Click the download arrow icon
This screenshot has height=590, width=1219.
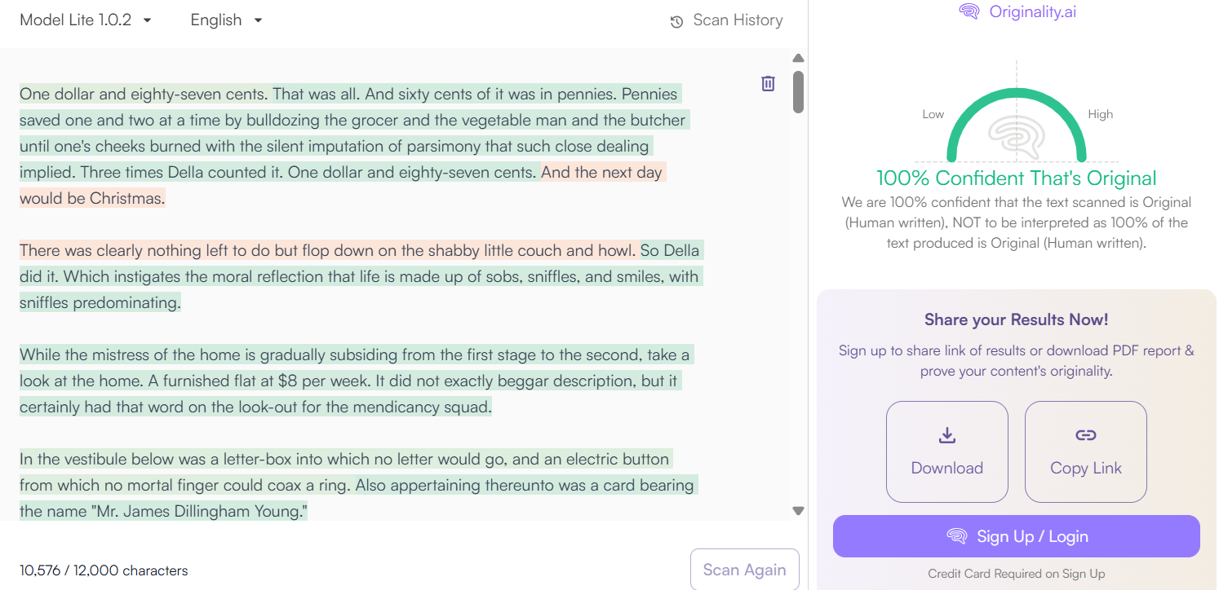pos(946,435)
